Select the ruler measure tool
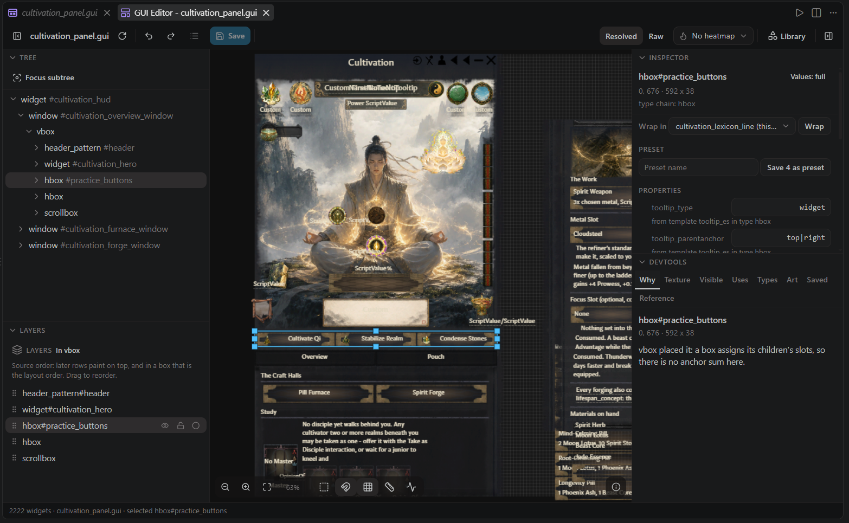 click(389, 487)
